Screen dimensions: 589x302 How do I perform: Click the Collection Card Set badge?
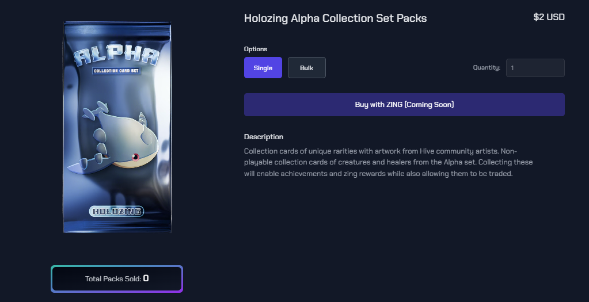(x=117, y=71)
